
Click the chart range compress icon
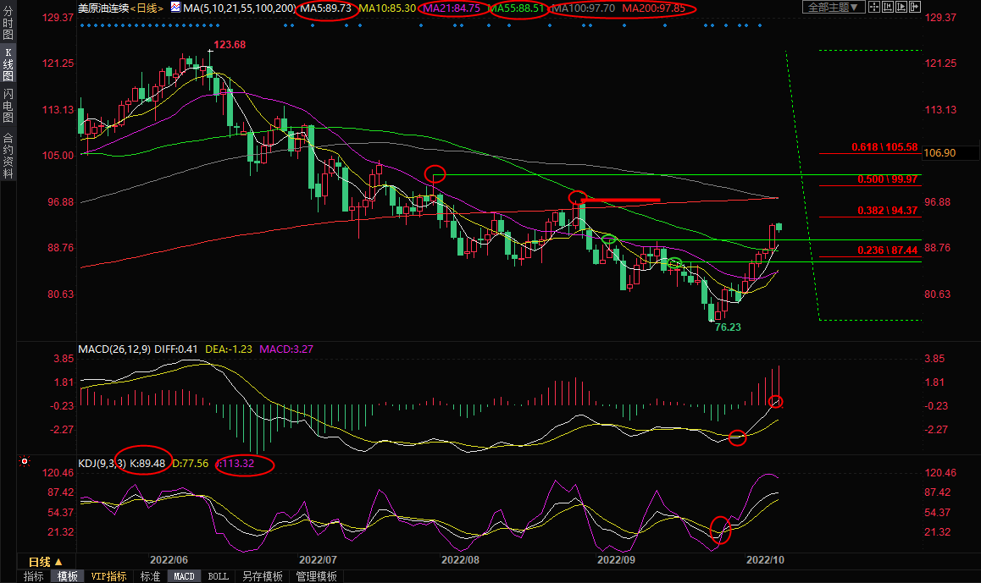(888, 7)
